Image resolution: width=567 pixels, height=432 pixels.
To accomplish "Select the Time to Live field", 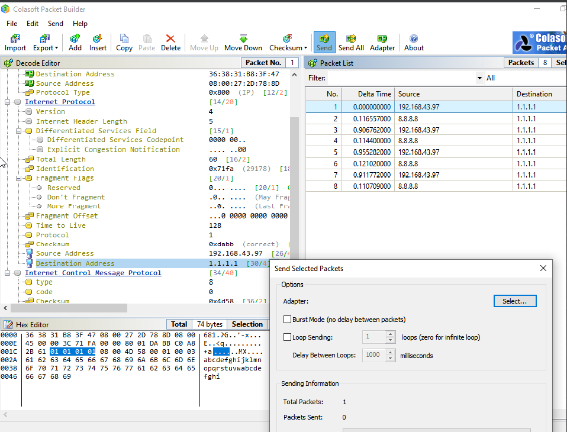I will click(61, 225).
